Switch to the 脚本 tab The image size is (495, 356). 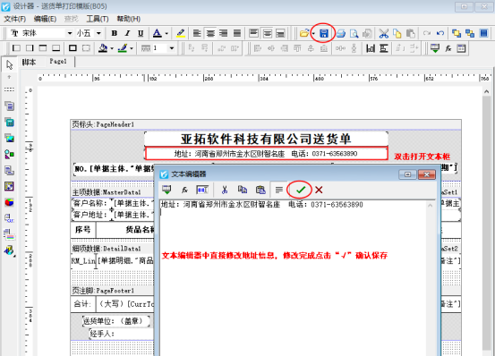tap(29, 62)
